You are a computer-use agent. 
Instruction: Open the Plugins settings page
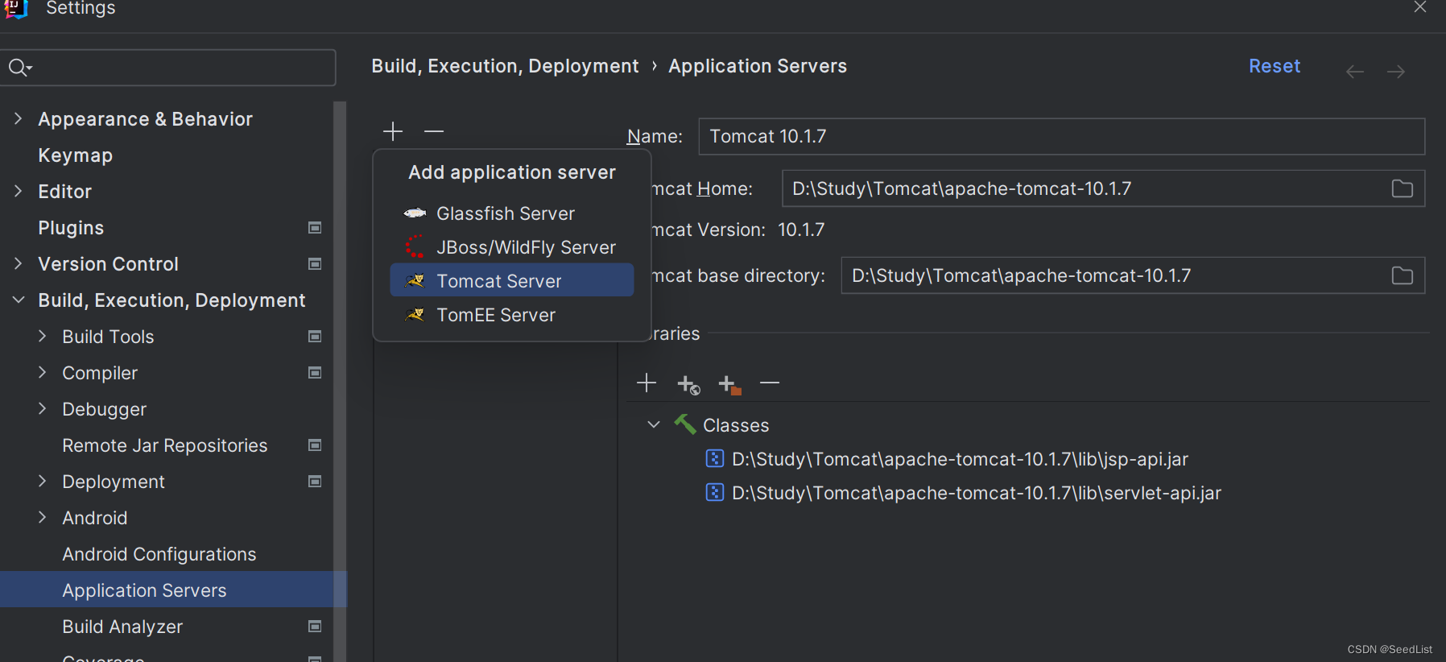point(71,228)
